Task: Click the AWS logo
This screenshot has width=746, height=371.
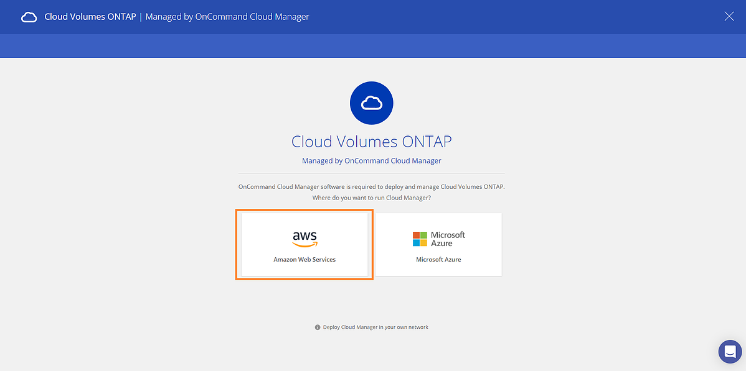Action: [x=305, y=239]
